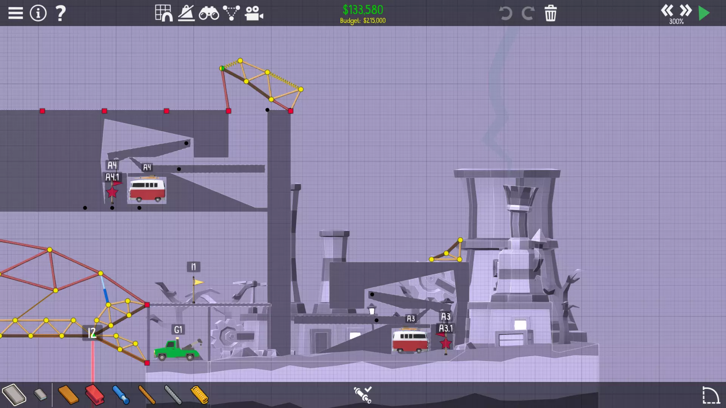Select the road material
Screen dimensions: 726x408
[x=14, y=395]
